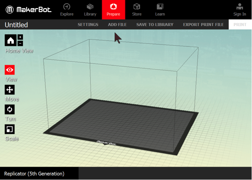Select the Prepare tab

tap(114, 10)
